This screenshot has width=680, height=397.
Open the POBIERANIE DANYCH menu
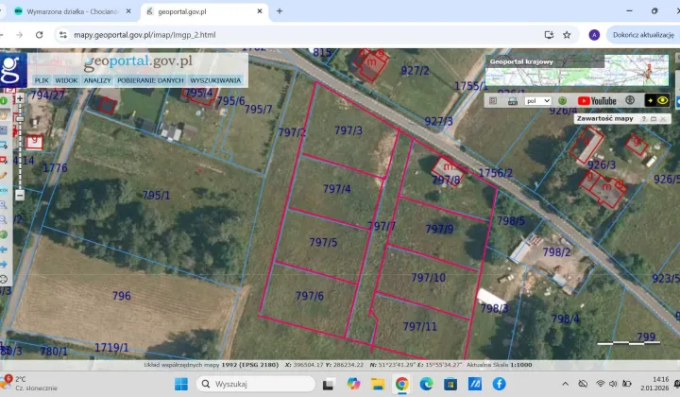[x=150, y=80]
